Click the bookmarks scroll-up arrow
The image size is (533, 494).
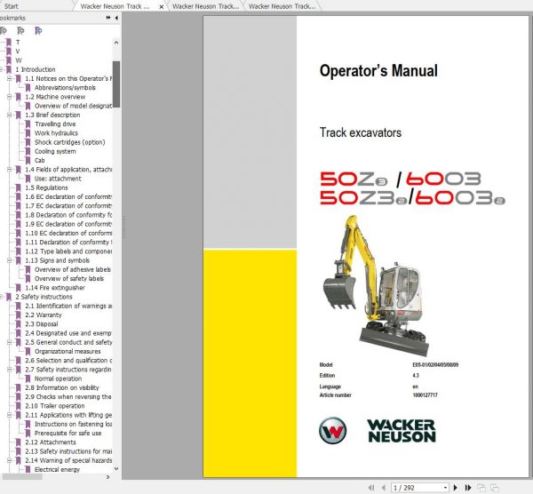116,43
